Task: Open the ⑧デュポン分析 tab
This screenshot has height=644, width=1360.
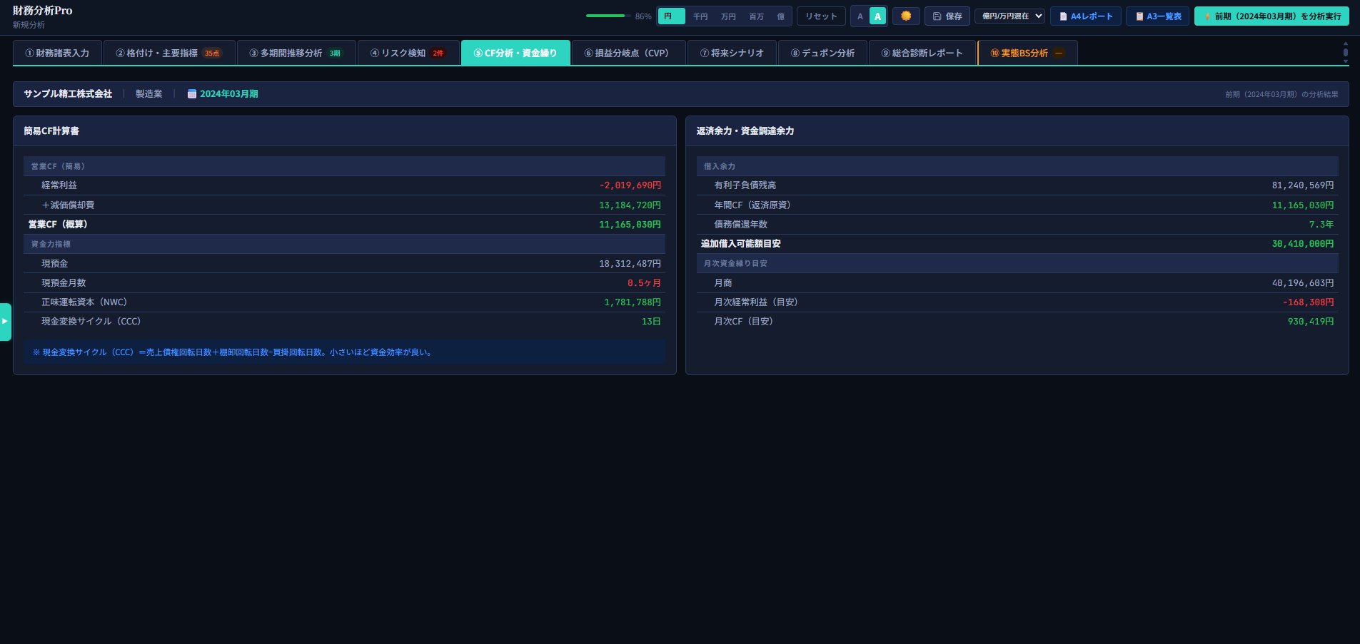Action: [x=822, y=53]
